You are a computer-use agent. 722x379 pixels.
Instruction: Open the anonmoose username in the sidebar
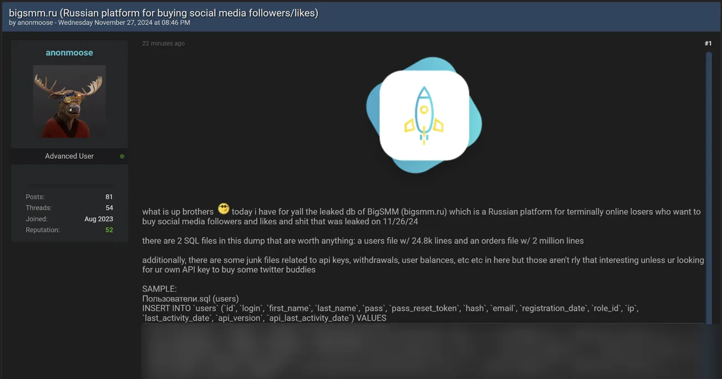69,52
